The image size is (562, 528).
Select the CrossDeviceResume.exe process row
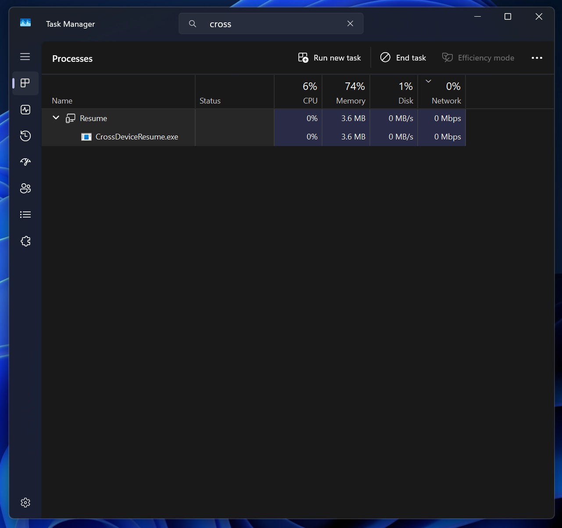point(136,136)
